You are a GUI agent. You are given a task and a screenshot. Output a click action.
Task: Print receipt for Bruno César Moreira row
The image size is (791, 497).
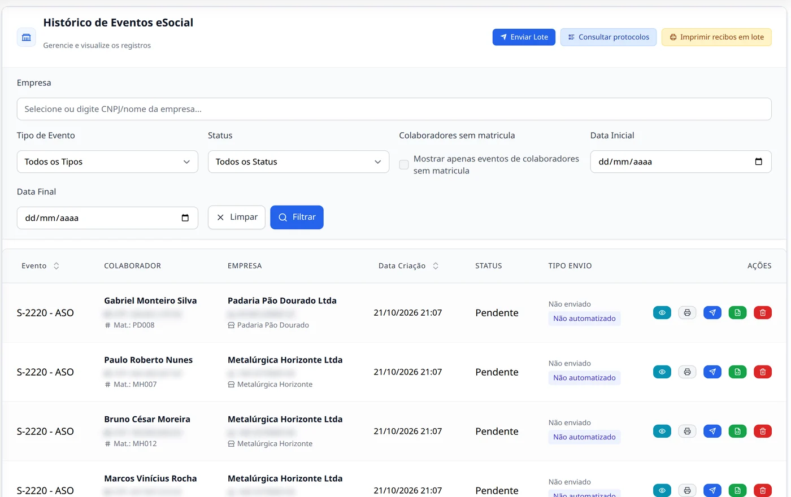pos(687,431)
